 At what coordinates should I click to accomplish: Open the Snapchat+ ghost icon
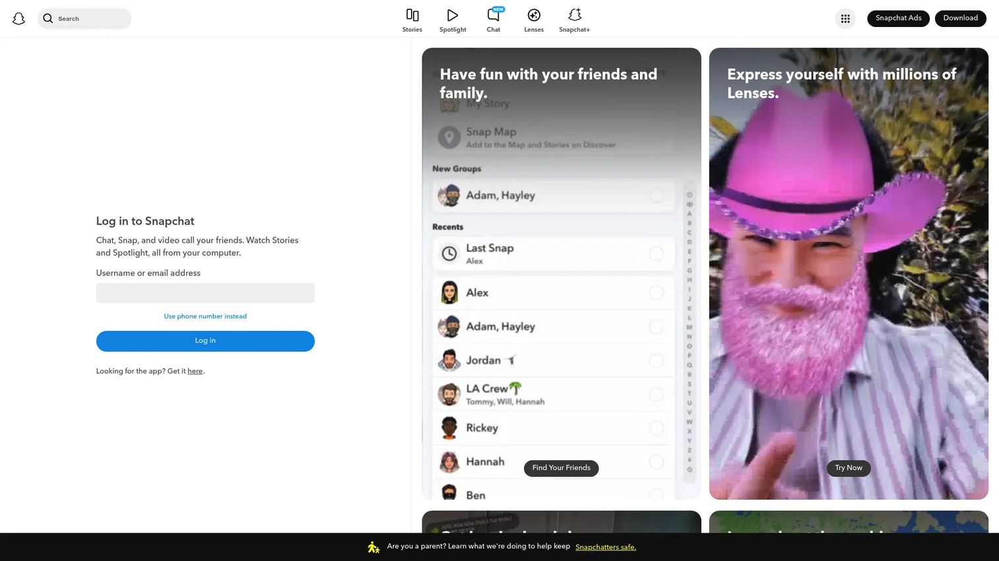[x=575, y=15]
